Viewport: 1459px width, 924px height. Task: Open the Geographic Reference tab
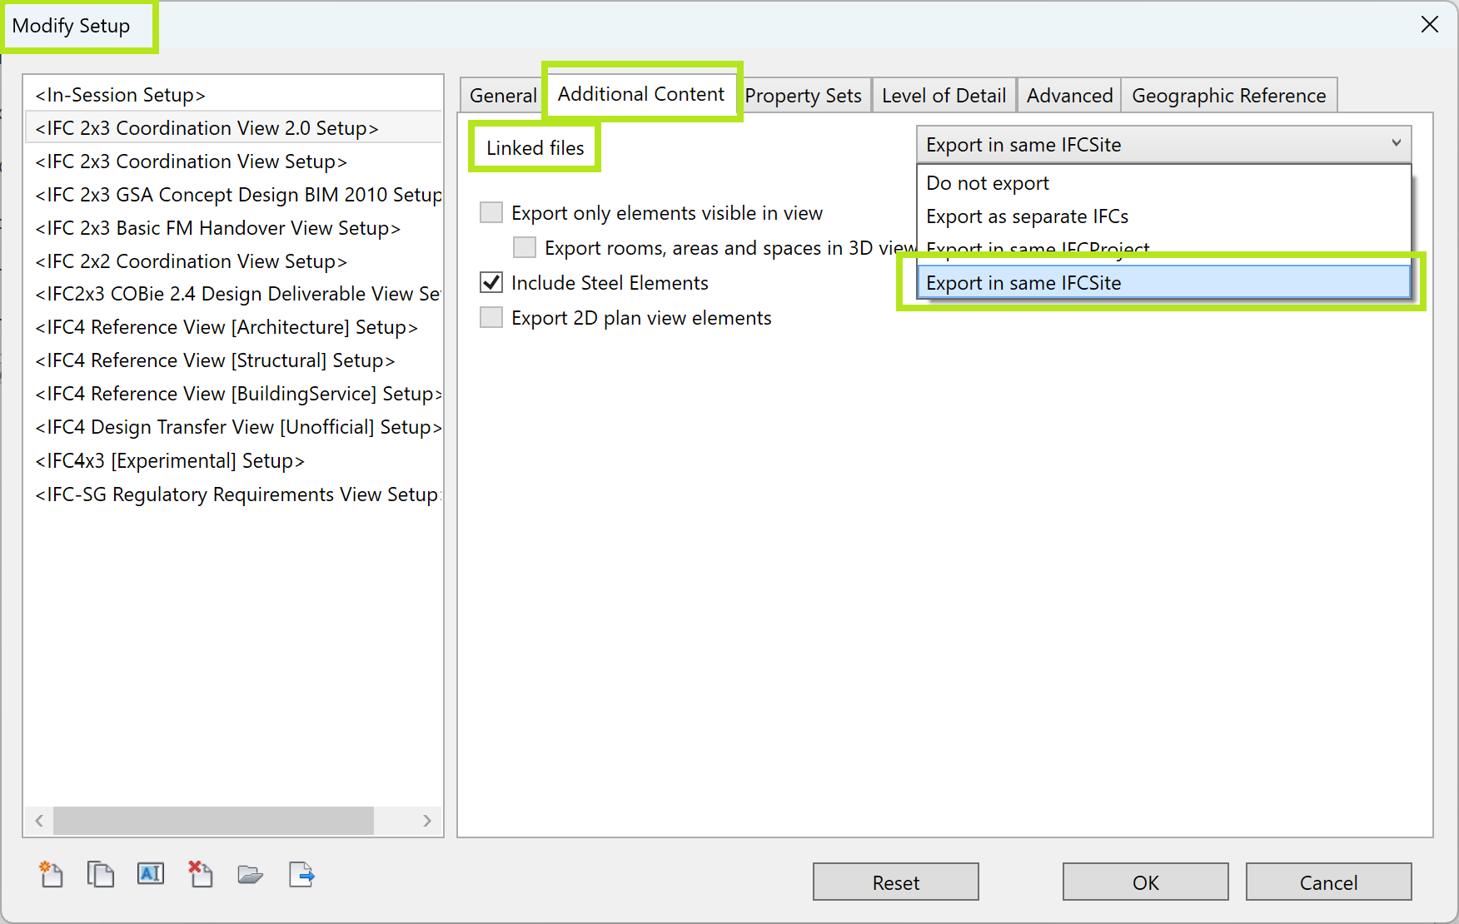click(1228, 96)
